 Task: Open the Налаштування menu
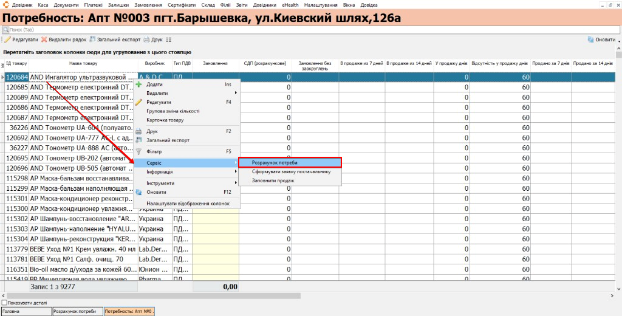tap(321, 5)
